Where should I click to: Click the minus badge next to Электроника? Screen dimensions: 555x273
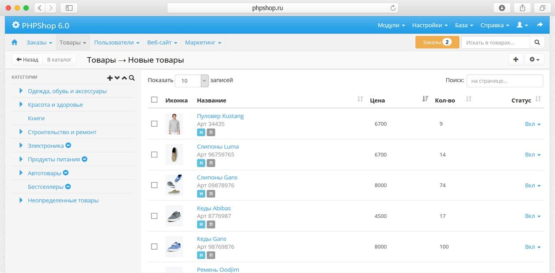click(68, 146)
